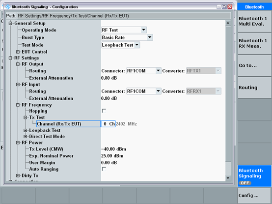The width and height of the screenshot is (272, 204).
Task: Enable the Hopping checkbox
Action: click(x=104, y=111)
